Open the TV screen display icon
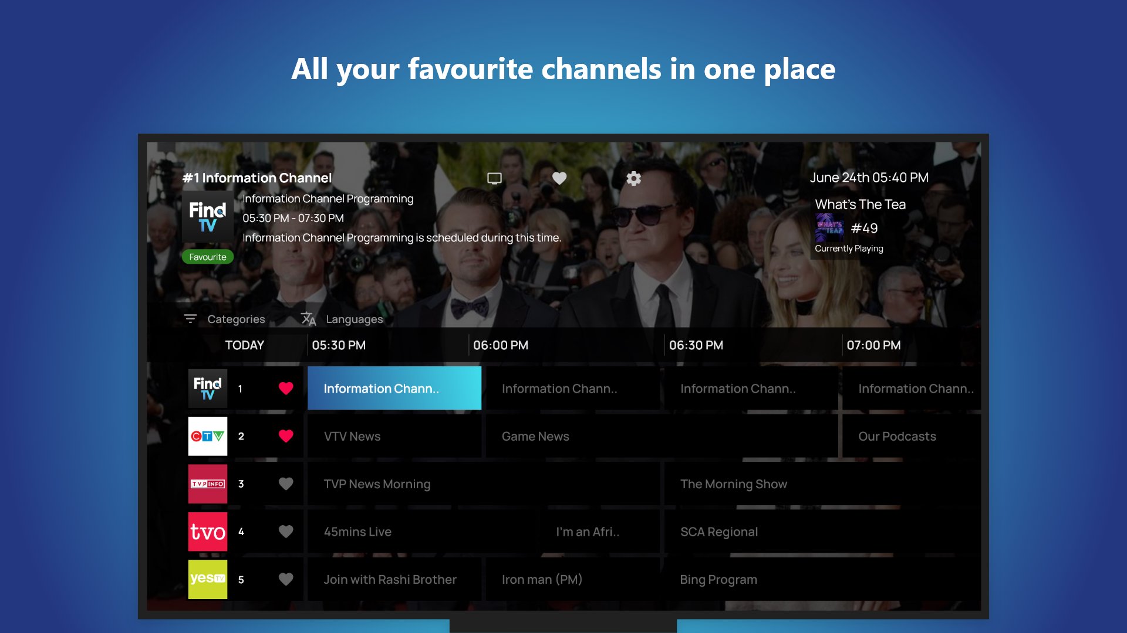Screen dimensions: 1127x633 click(494, 178)
